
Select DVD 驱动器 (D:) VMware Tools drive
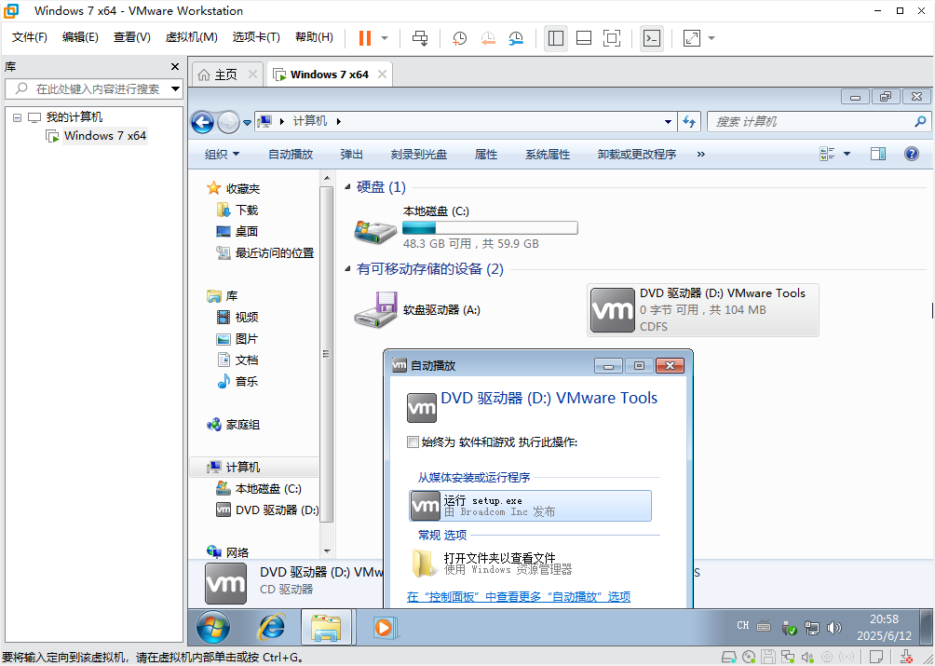[x=702, y=310]
